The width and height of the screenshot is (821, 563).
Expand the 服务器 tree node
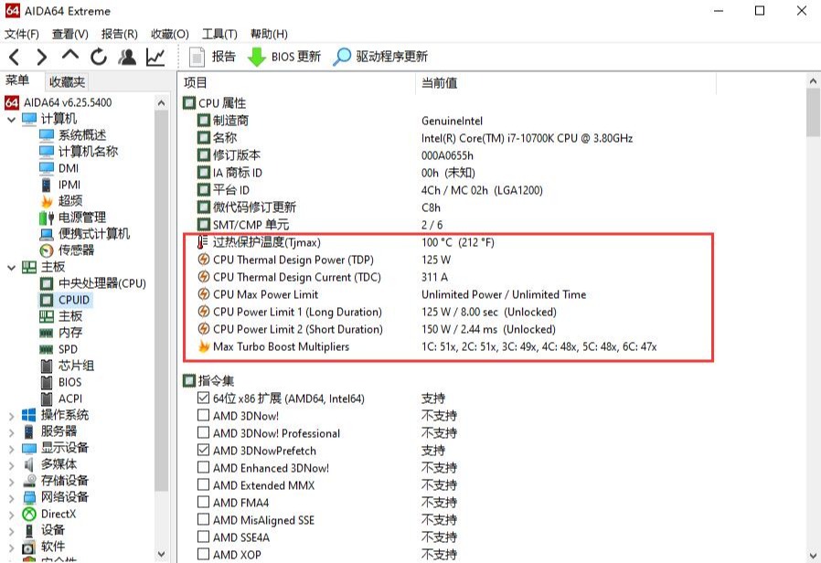[12, 432]
